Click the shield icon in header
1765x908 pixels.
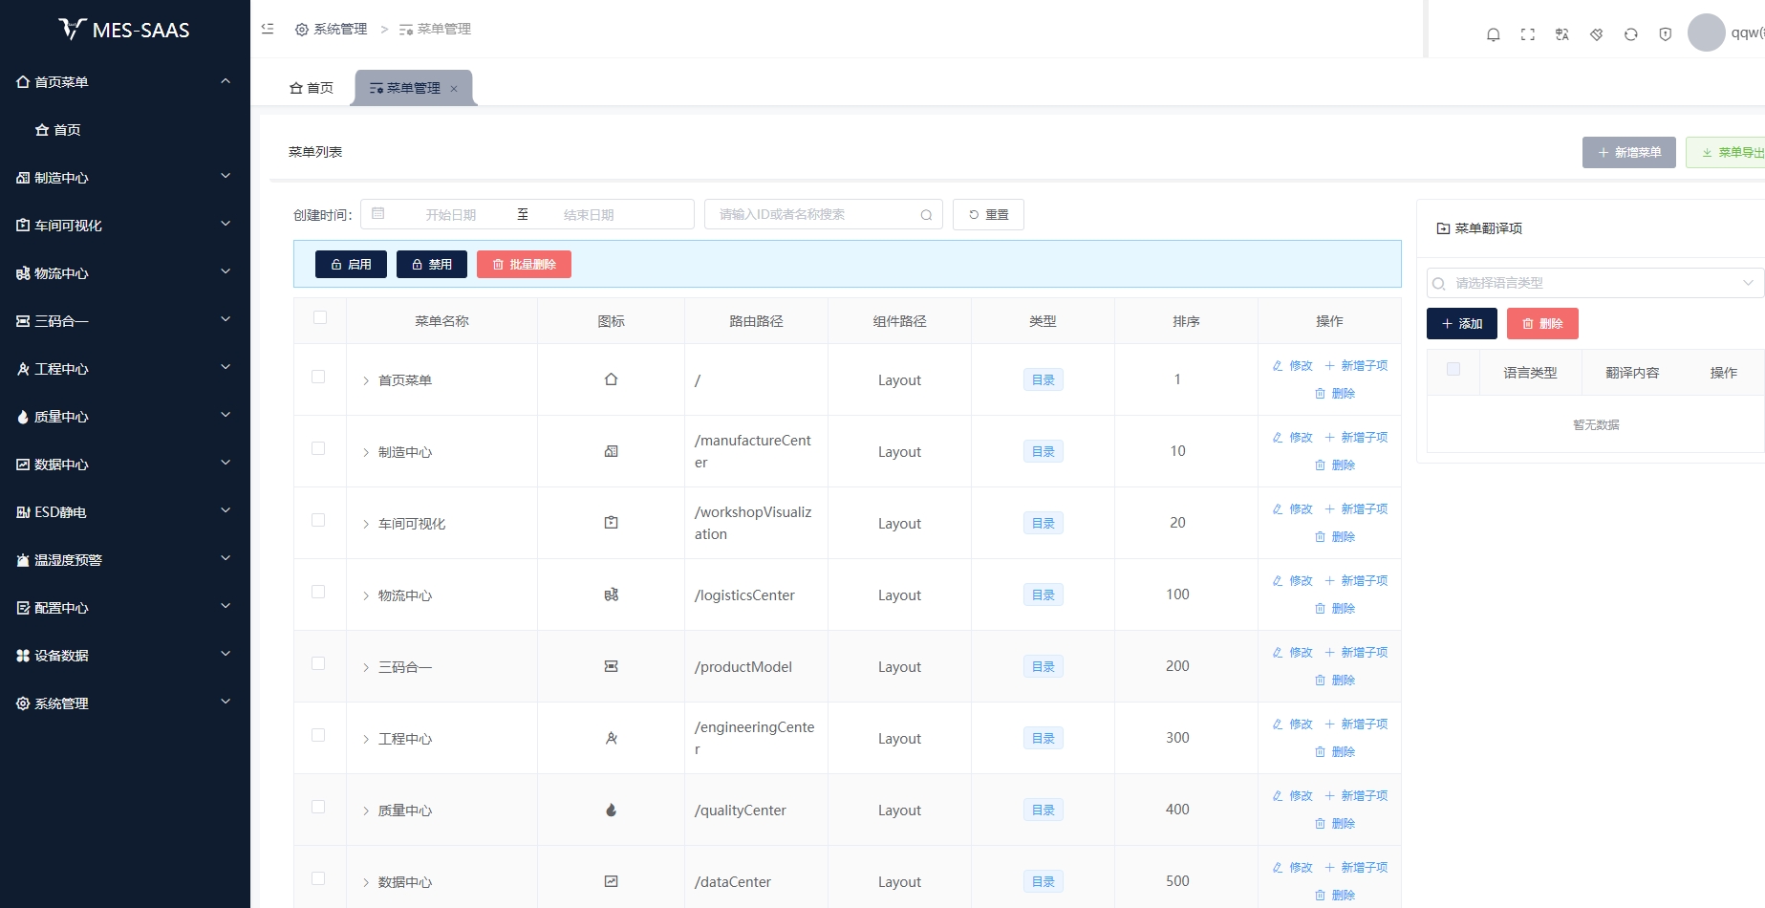click(1666, 34)
